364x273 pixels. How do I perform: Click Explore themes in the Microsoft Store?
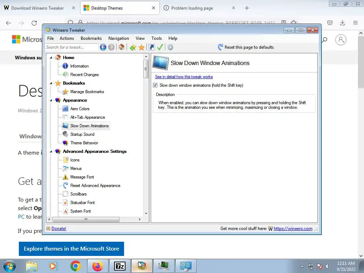pyautogui.click(x=71, y=248)
